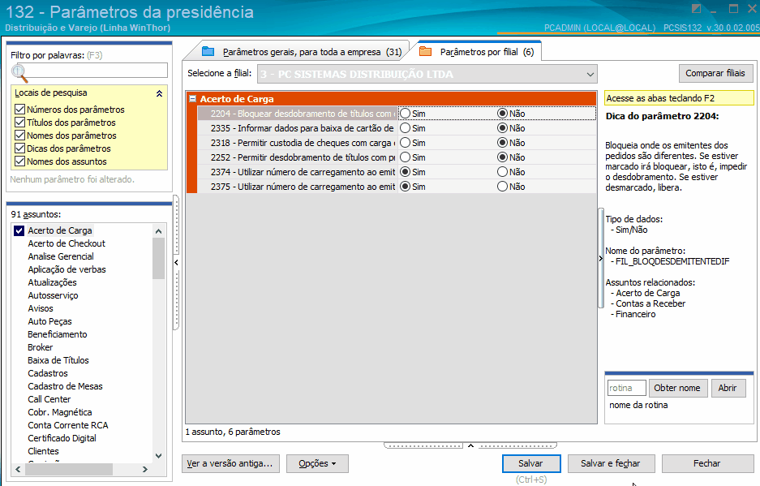Select Cadastro de Mesas subject
The width and height of the screenshot is (760, 486).
(x=65, y=386)
